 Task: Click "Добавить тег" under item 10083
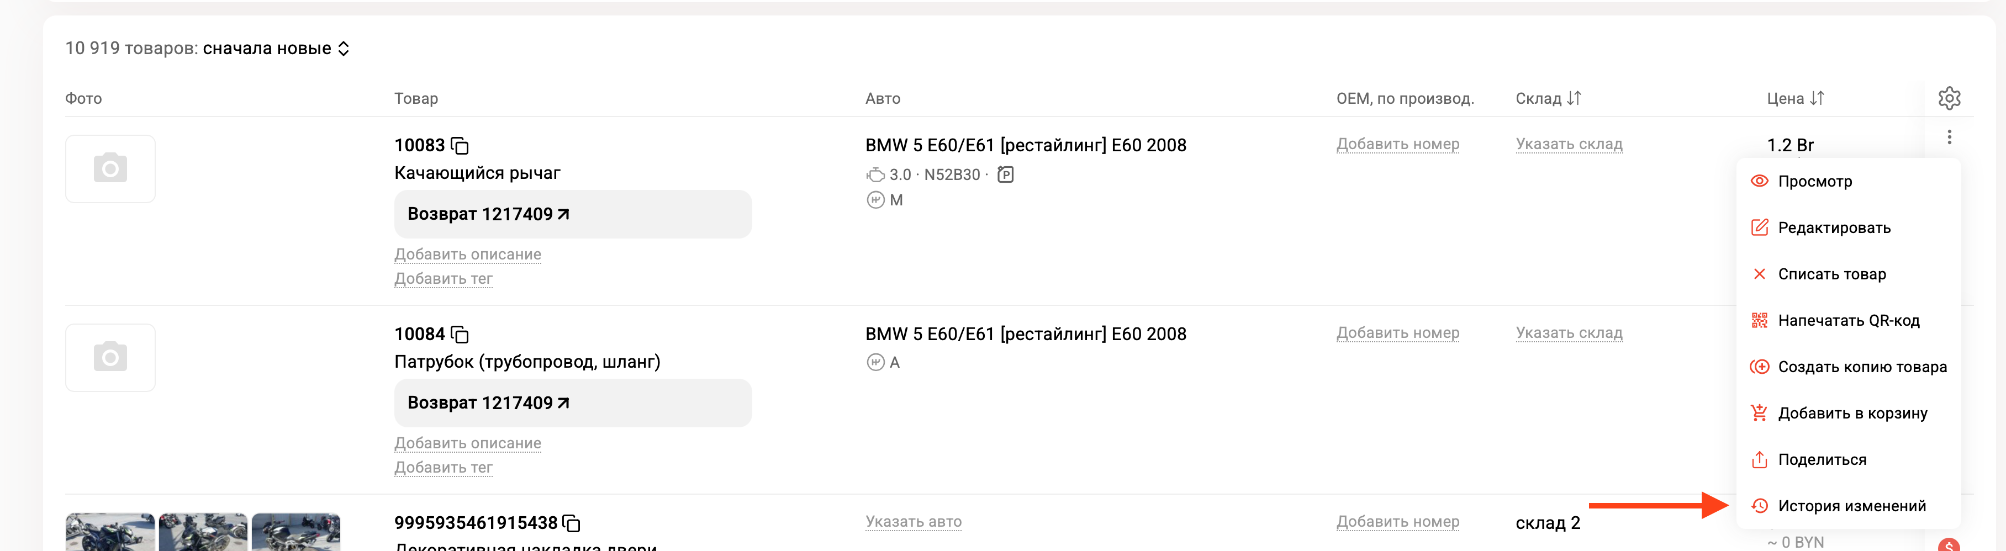point(443,279)
